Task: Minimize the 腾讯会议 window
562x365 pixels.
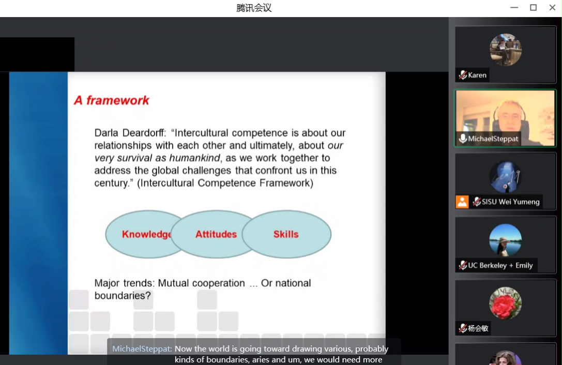Action: pyautogui.click(x=514, y=8)
